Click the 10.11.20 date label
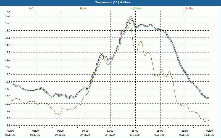The height and width of the screenshot is (138, 221). (x=209, y=135)
